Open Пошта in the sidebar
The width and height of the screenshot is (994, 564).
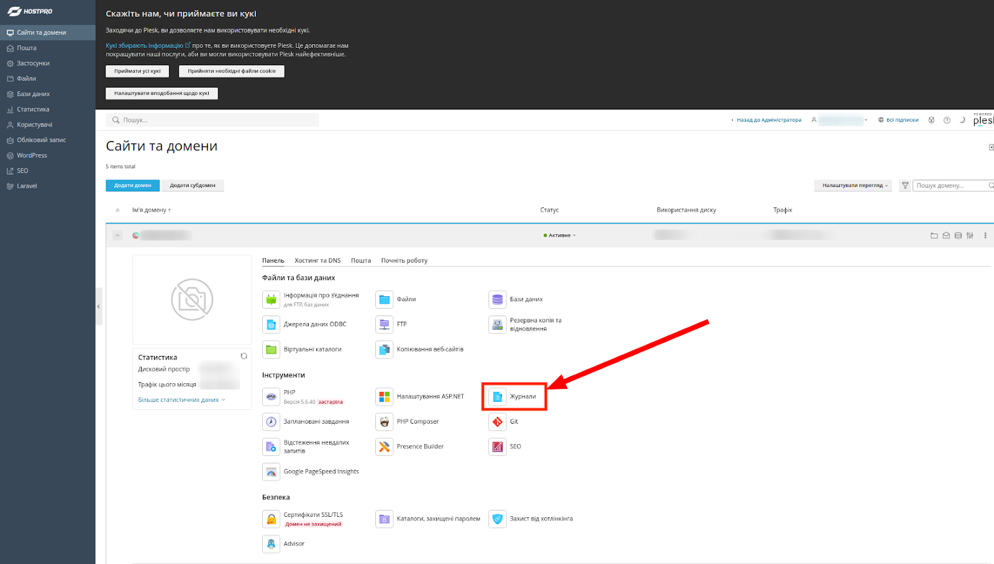point(48,48)
